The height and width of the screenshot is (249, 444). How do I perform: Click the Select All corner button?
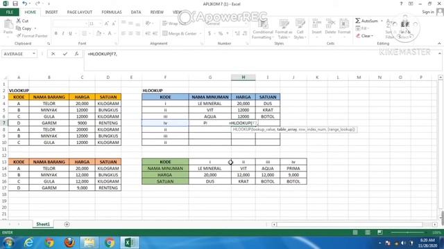[4, 77]
